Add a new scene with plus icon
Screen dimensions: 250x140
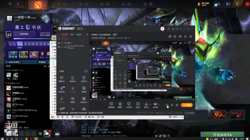coord(87,35)
